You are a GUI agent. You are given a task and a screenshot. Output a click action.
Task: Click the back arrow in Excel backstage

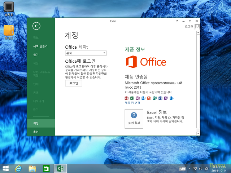click(x=36, y=26)
